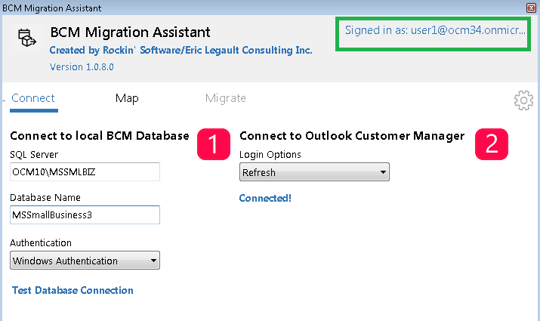Open settings with the gear icon
The height and width of the screenshot is (321, 540).
(523, 100)
